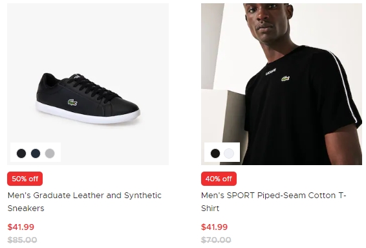Select the black T-shirt color swatch
The width and height of the screenshot is (366, 248).
215,153
